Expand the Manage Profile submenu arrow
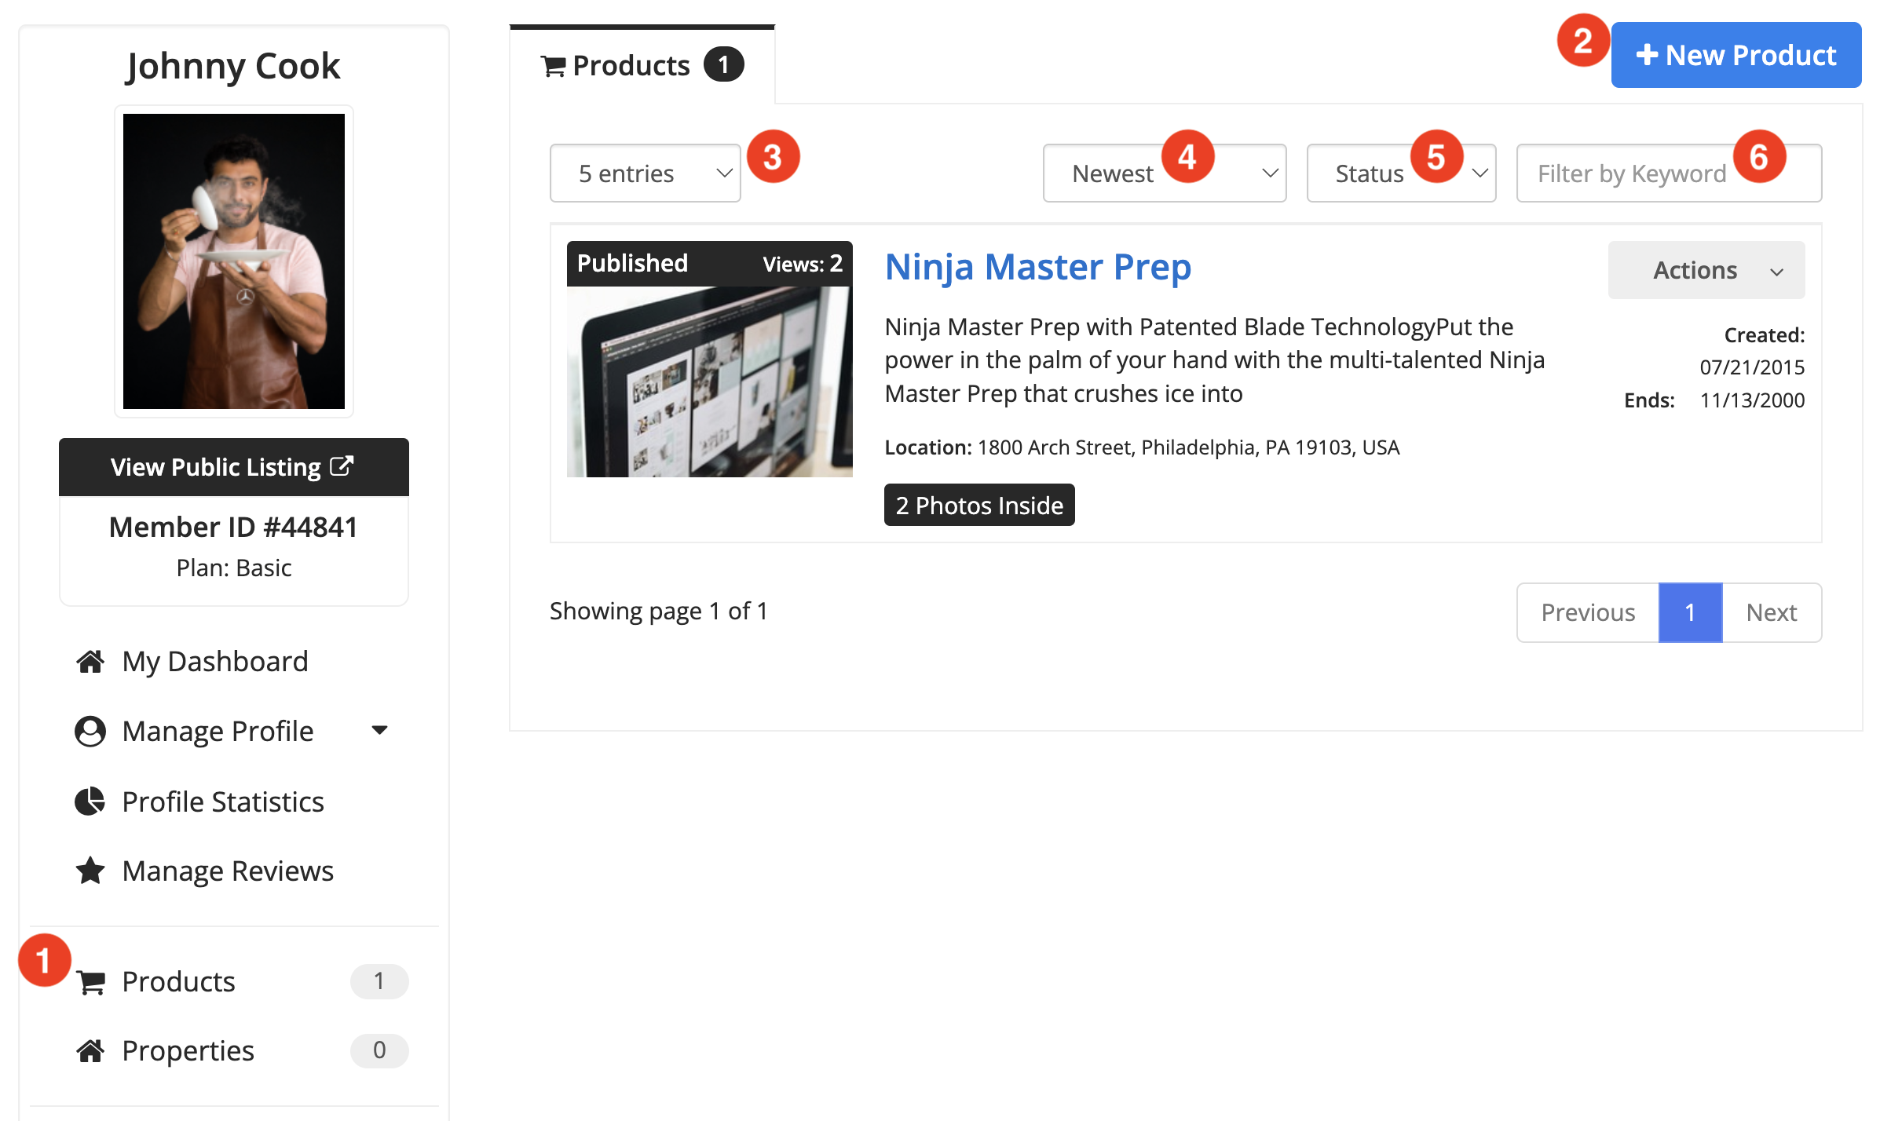Image resolution: width=1891 pixels, height=1121 pixels. point(379,731)
